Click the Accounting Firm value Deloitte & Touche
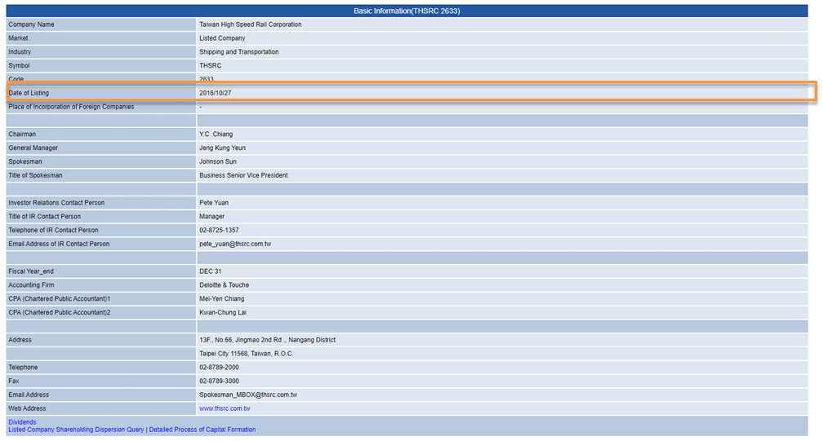The height and width of the screenshot is (441, 823). [224, 285]
